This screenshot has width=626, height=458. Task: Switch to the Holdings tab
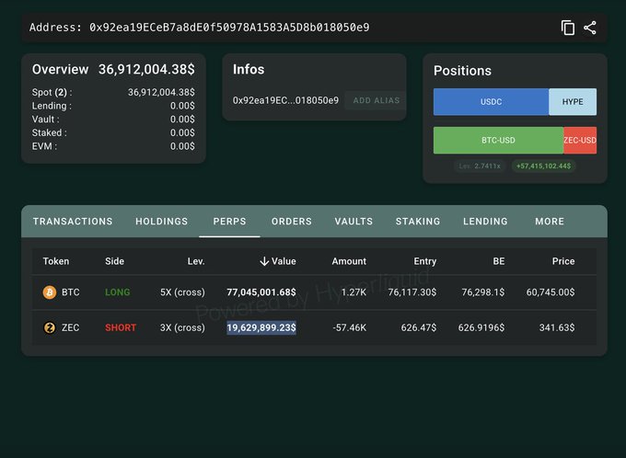pos(162,222)
